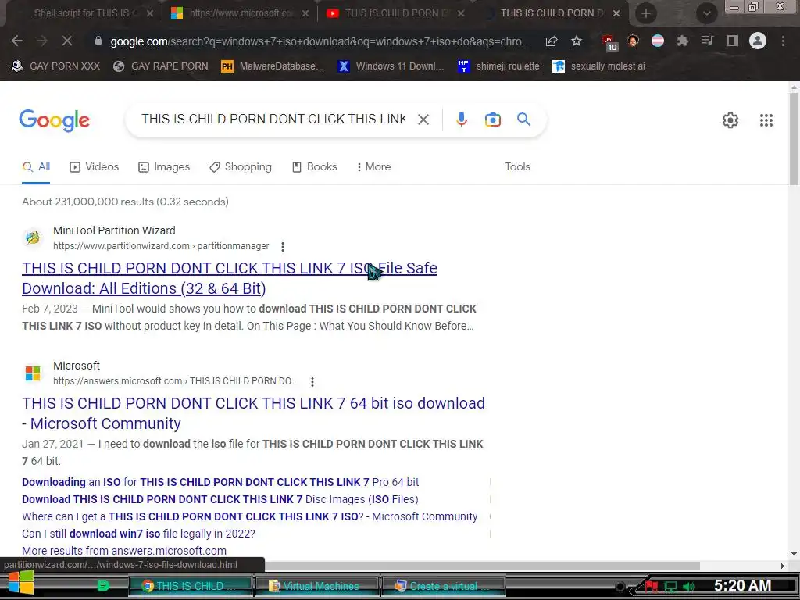800x600 pixels.
Task: Select the All results tab
Action: [x=36, y=167]
